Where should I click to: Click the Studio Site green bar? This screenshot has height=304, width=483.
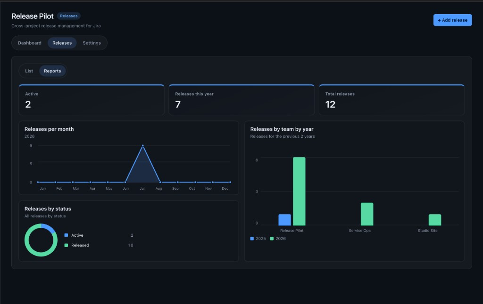tap(434, 220)
